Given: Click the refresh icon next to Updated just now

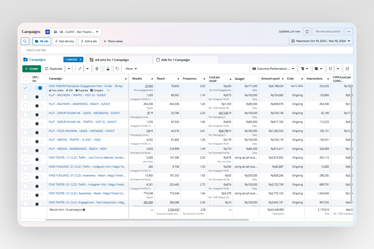Looking at the screenshot, I should point(307,32).
